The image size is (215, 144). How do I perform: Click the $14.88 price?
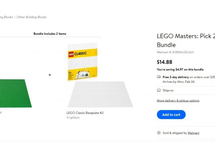click(x=165, y=62)
